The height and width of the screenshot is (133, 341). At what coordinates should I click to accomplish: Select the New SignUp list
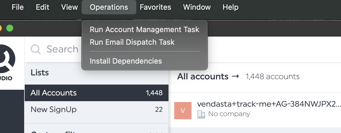click(x=97, y=109)
